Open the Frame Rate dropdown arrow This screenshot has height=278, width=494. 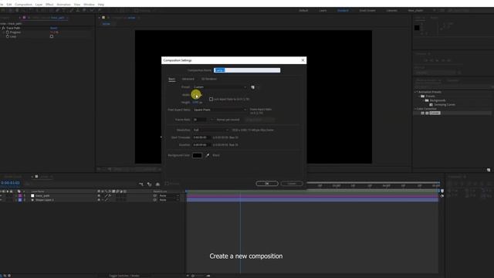pyautogui.click(x=211, y=120)
